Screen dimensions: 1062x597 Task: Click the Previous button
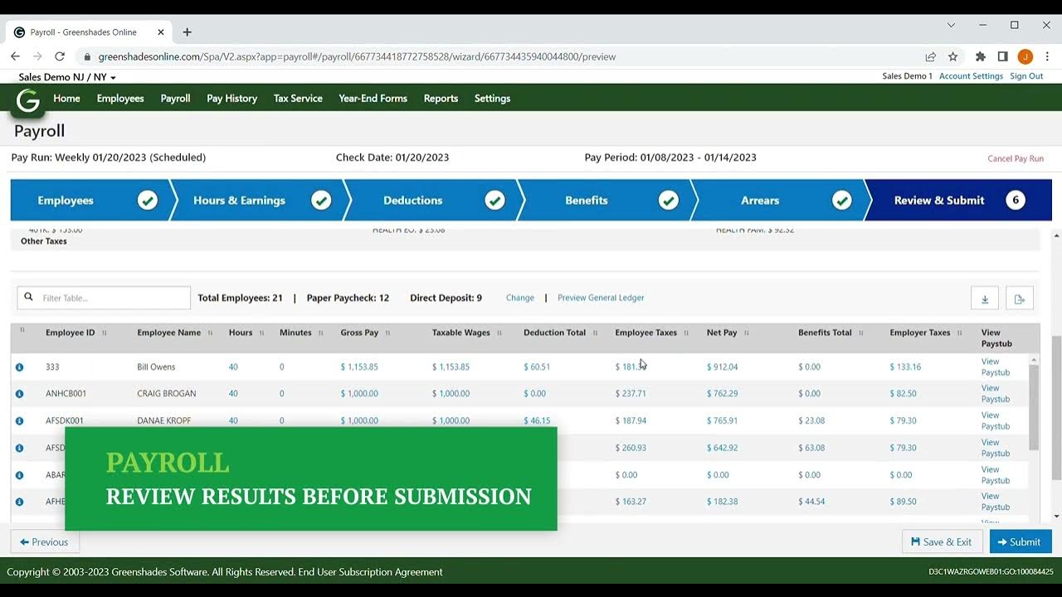[44, 541]
